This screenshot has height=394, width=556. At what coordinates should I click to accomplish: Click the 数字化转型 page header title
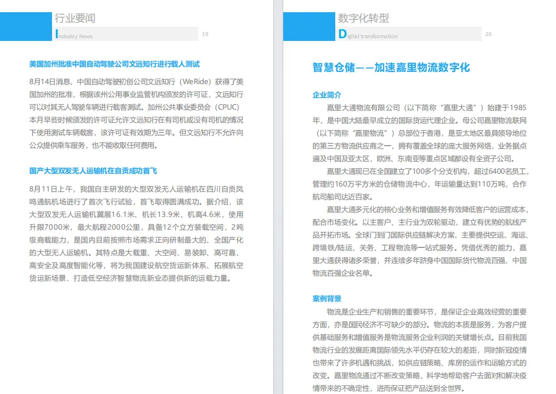coord(363,18)
